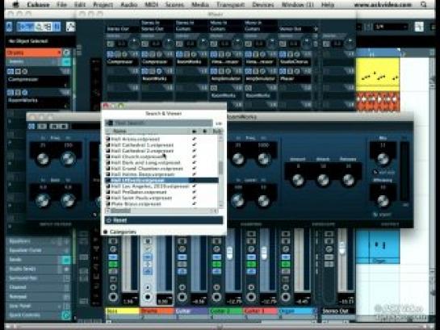Select the Bass channel name label
Screen dimensions: 440x330
point(123,311)
